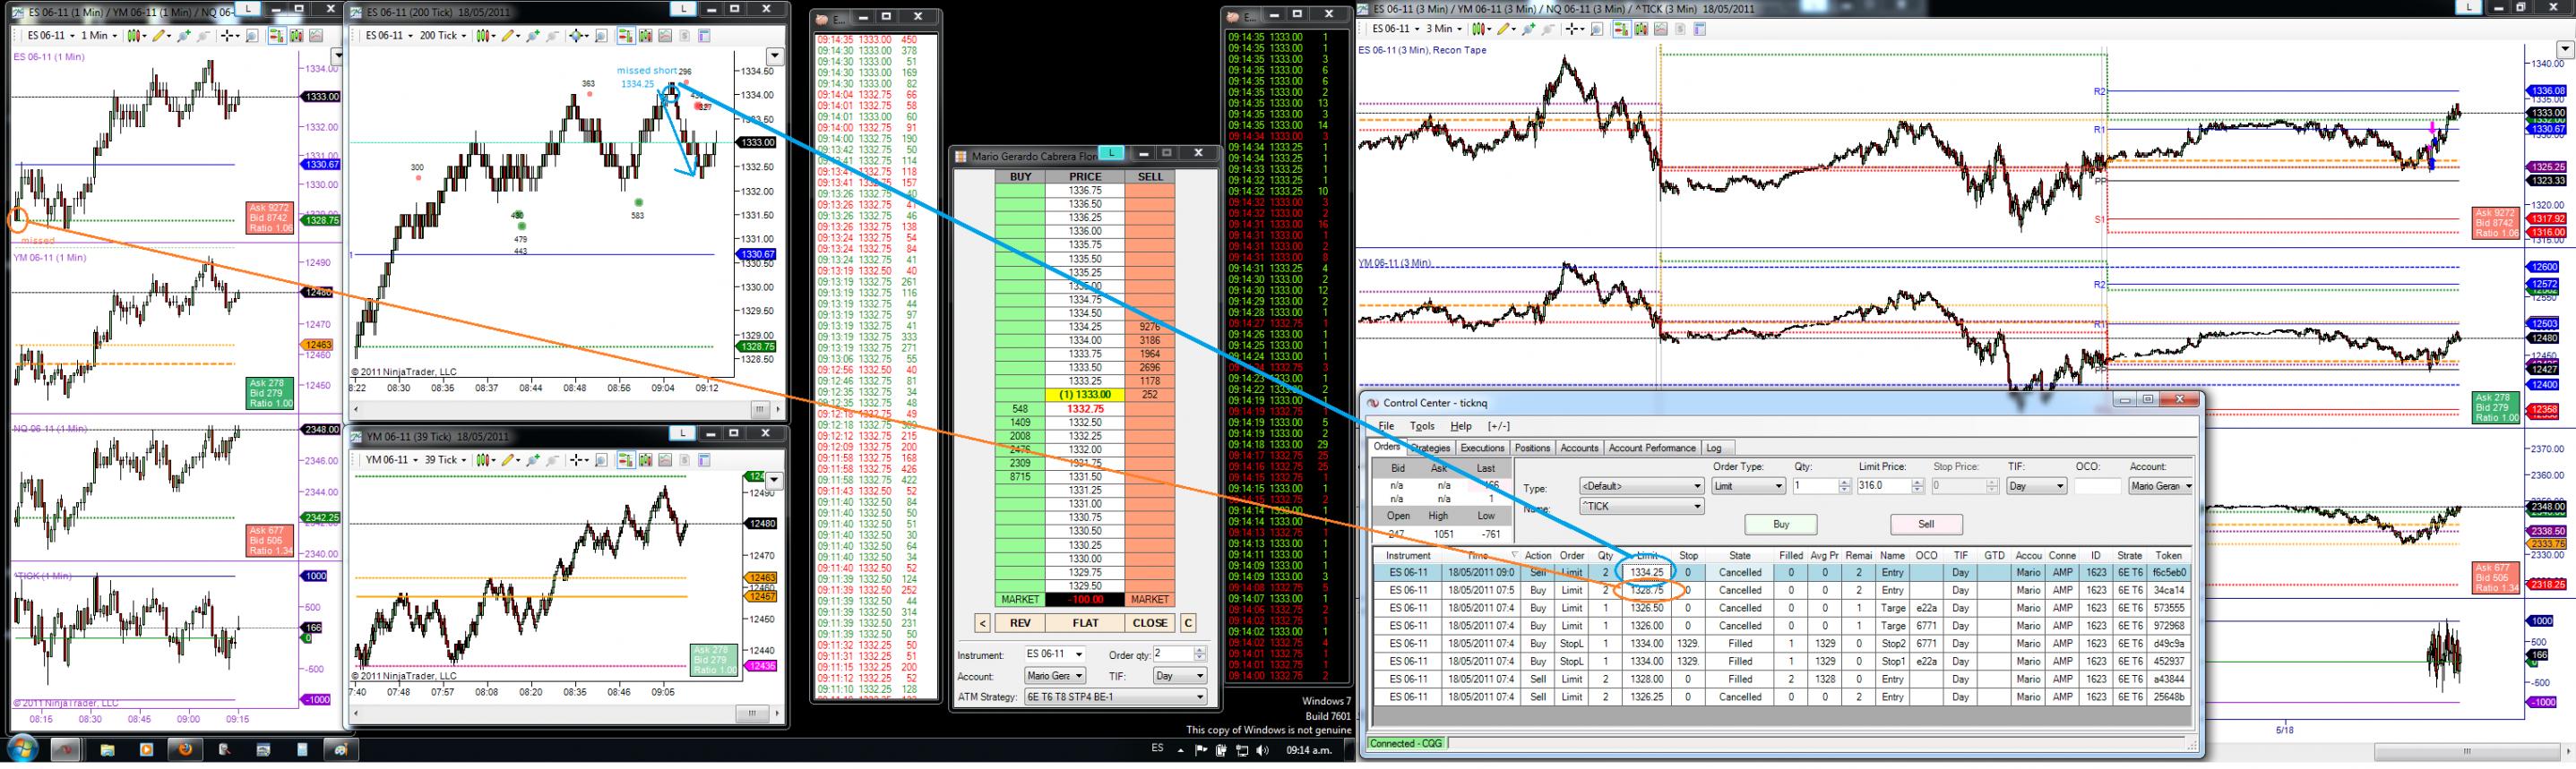
Task: Open 3 Min interval dropdown in right chart
Action: pyautogui.click(x=1445, y=29)
